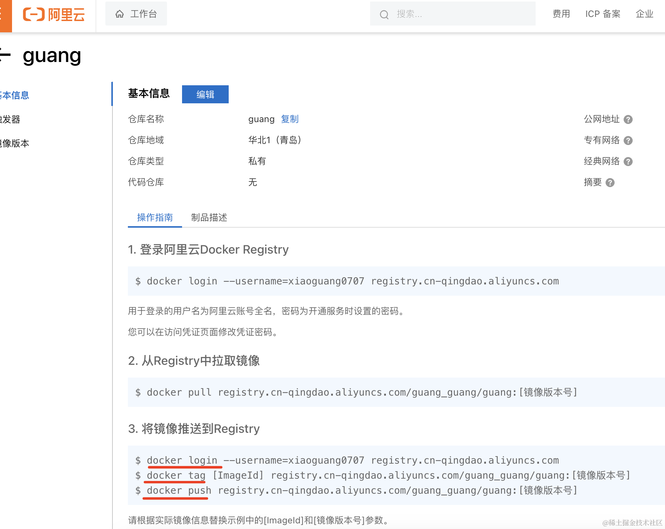The width and height of the screenshot is (665, 529).
Task: Select 基本信息 in the sidebar
Action: 15,95
